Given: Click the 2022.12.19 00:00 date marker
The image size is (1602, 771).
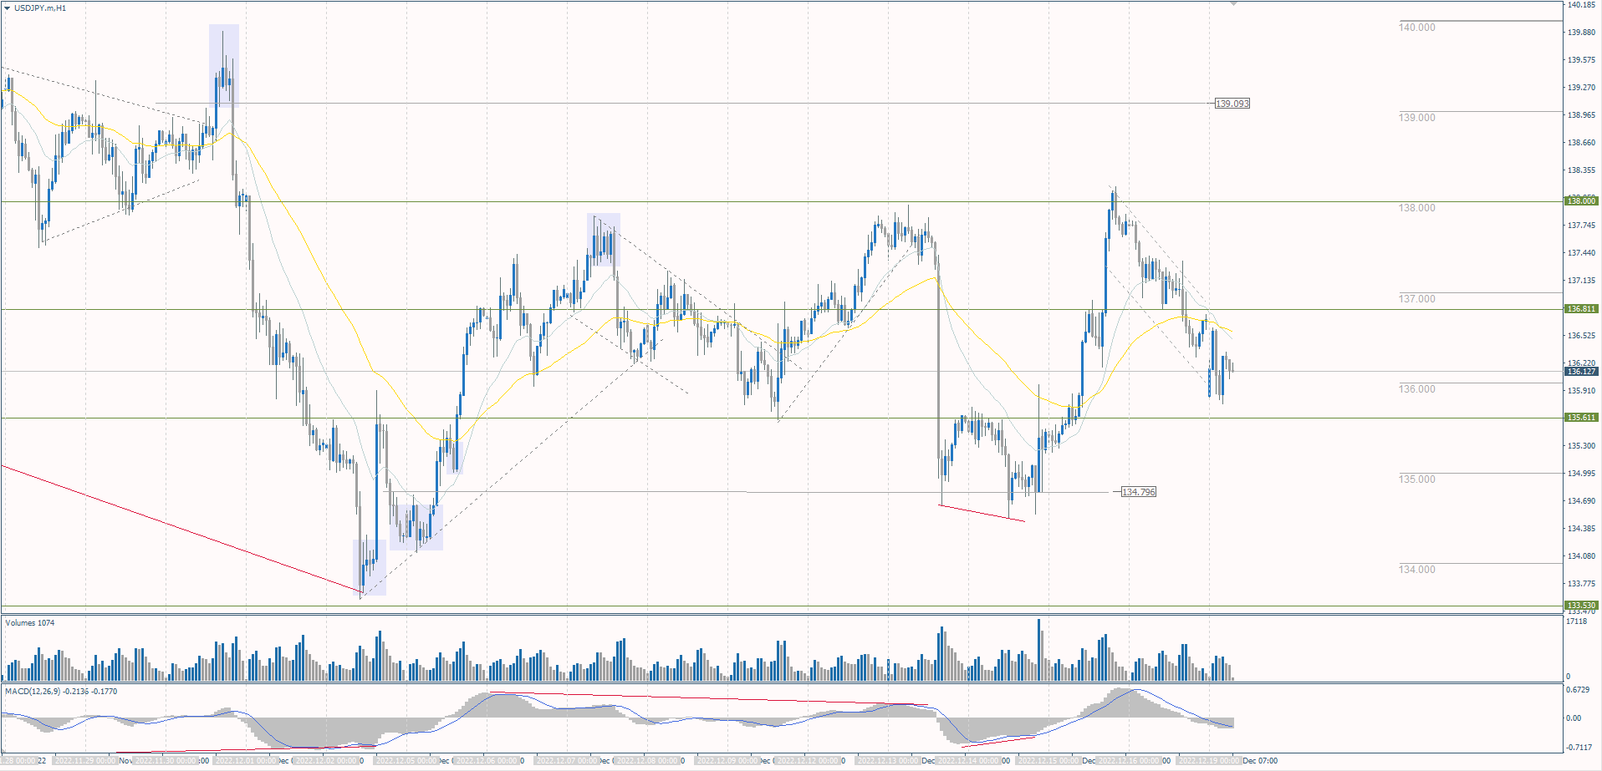Looking at the screenshot, I should tap(1210, 761).
